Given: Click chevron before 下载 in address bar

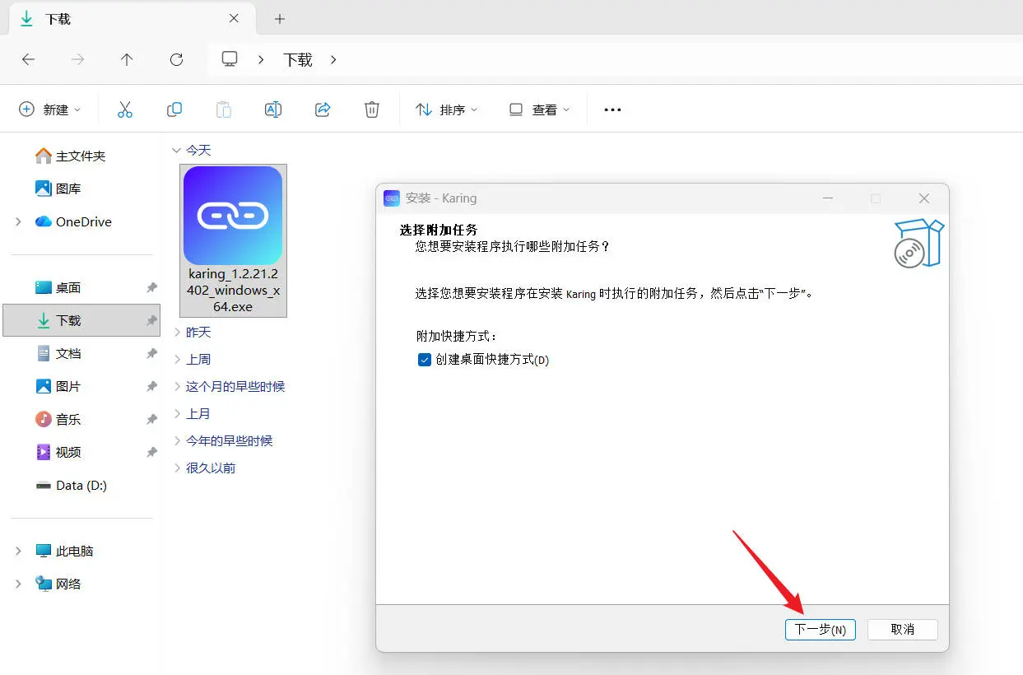Looking at the screenshot, I should coord(261,59).
